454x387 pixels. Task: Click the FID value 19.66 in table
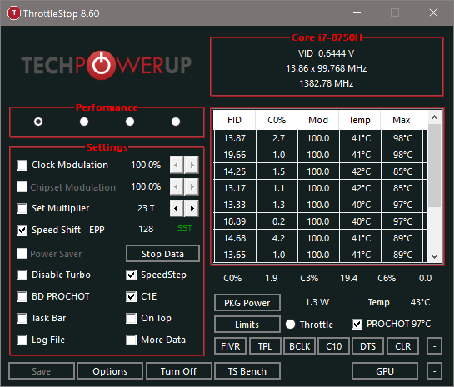(x=235, y=155)
